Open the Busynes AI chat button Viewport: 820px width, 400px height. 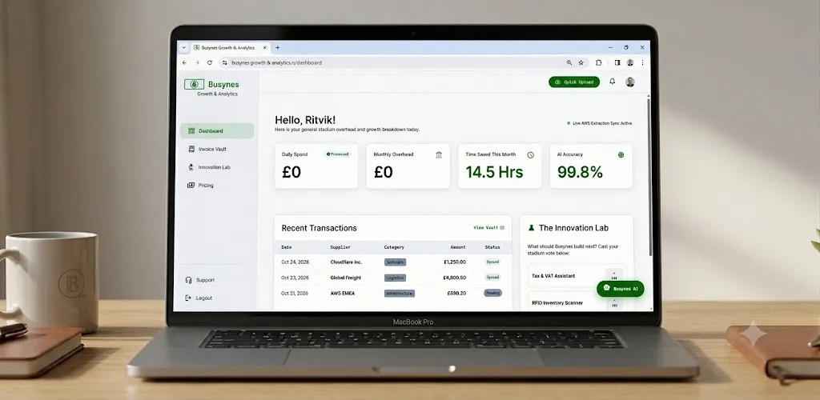(x=621, y=288)
